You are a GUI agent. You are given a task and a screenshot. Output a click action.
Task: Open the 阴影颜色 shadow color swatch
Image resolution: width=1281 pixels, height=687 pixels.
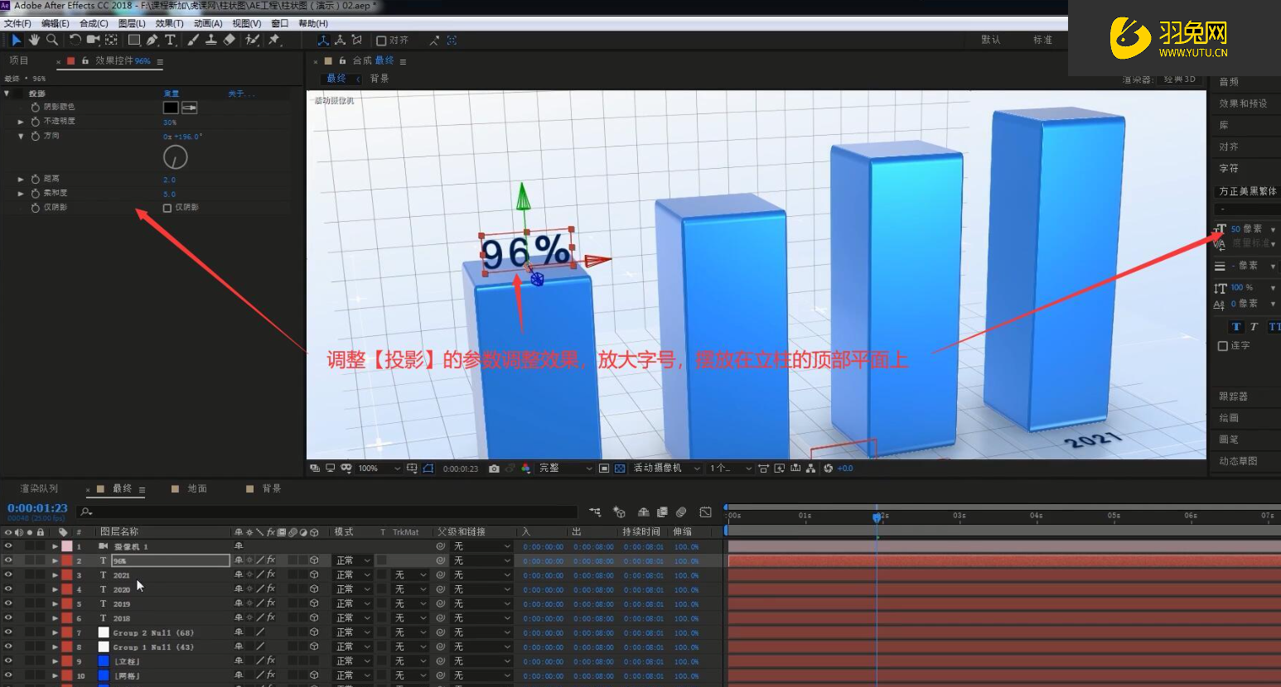[x=171, y=108]
